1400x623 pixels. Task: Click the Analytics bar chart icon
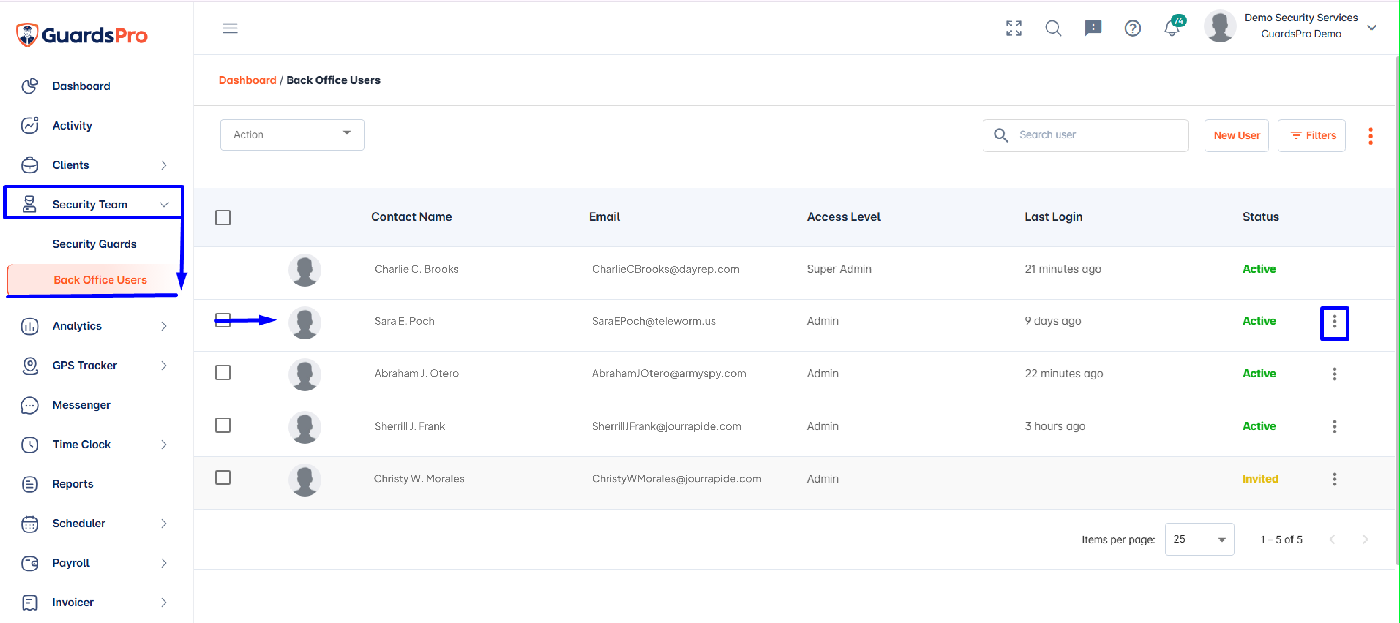point(30,326)
